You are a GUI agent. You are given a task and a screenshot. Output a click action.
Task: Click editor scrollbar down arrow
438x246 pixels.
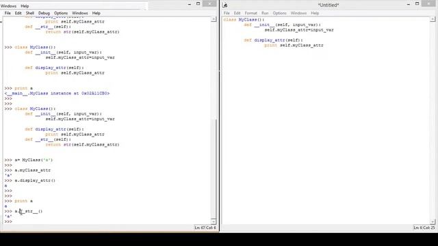pyautogui.click(x=433, y=221)
